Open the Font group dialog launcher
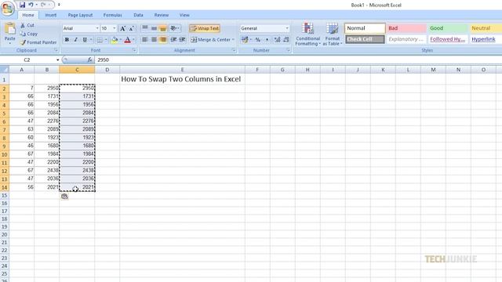502x282 pixels. click(x=134, y=50)
